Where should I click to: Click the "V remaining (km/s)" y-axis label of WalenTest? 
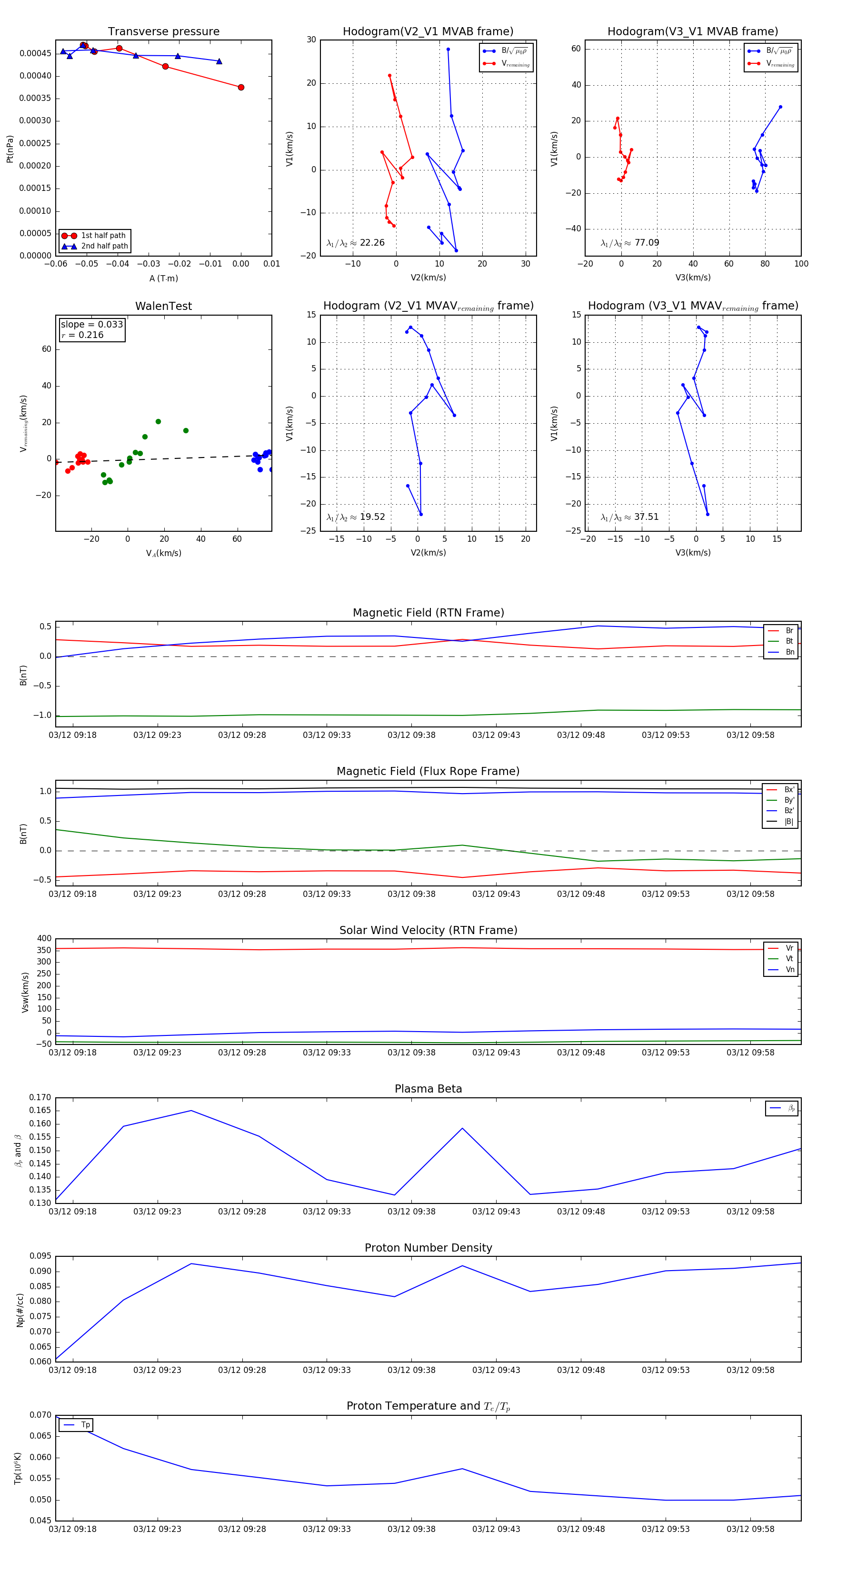click(x=24, y=423)
